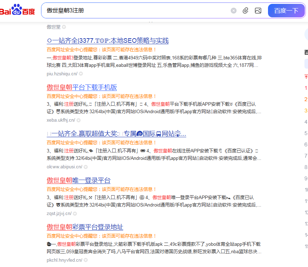308x267 pixels.
Task: Expand dropdown icon next to piu.hzshiqu.cn
Action: 81,74
